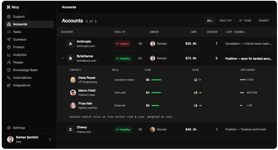Click Marco Feldt's green vibe bar
Image resolution: width=278 pixels, height=150 pixels.
pyautogui.click(x=156, y=93)
